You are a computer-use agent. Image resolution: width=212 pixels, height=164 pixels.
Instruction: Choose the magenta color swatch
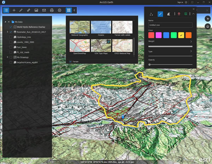tap(159, 35)
